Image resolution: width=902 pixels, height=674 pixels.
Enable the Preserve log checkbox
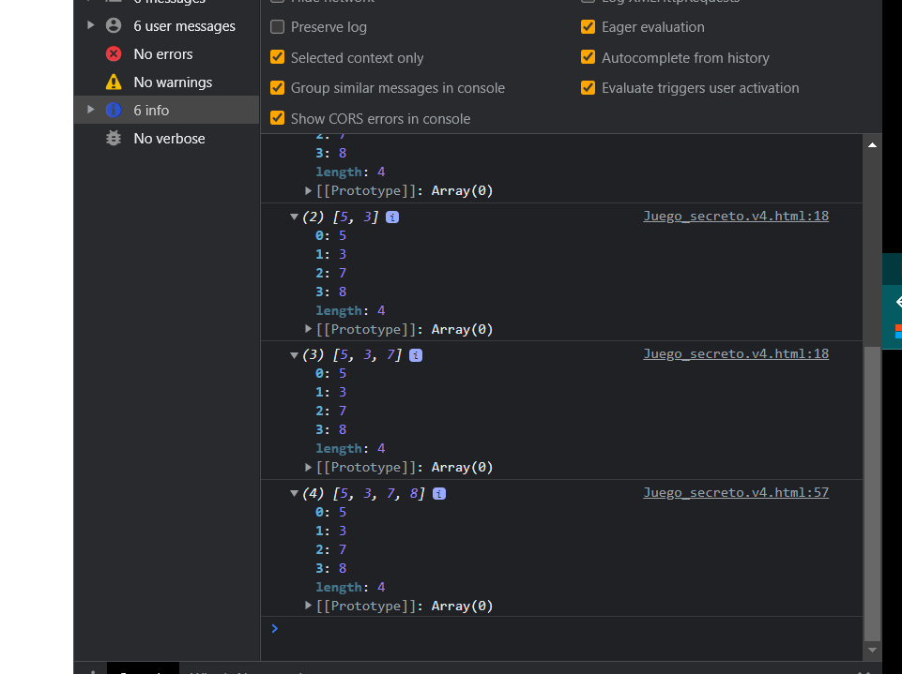[277, 27]
